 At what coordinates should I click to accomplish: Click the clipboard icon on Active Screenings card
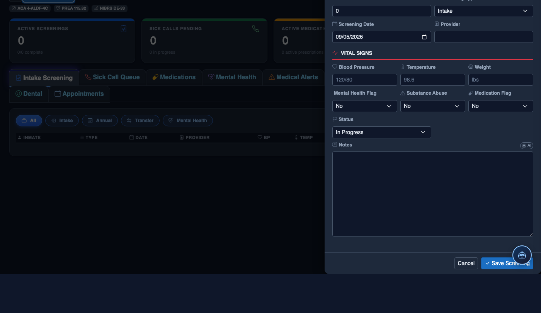[124, 29]
